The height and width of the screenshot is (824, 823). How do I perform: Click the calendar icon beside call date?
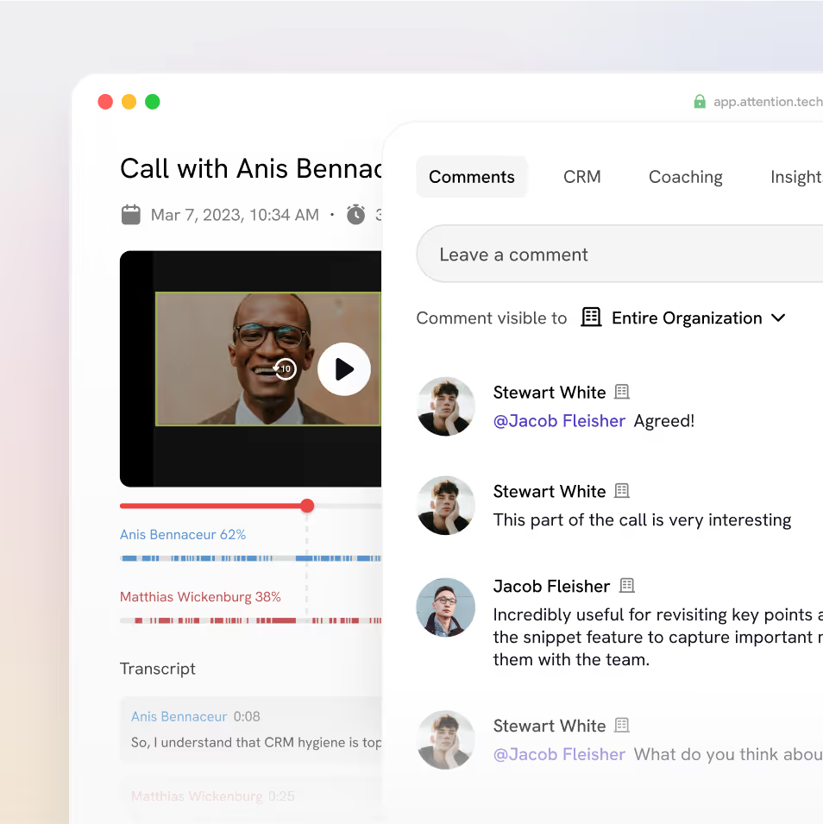point(131,215)
